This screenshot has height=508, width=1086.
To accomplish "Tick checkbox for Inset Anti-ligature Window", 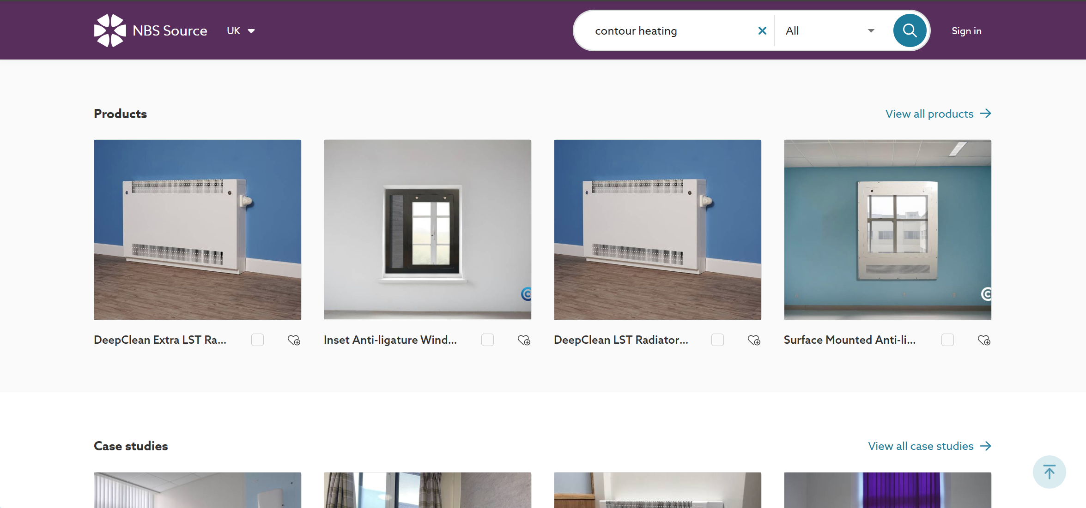I will click(x=487, y=340).
